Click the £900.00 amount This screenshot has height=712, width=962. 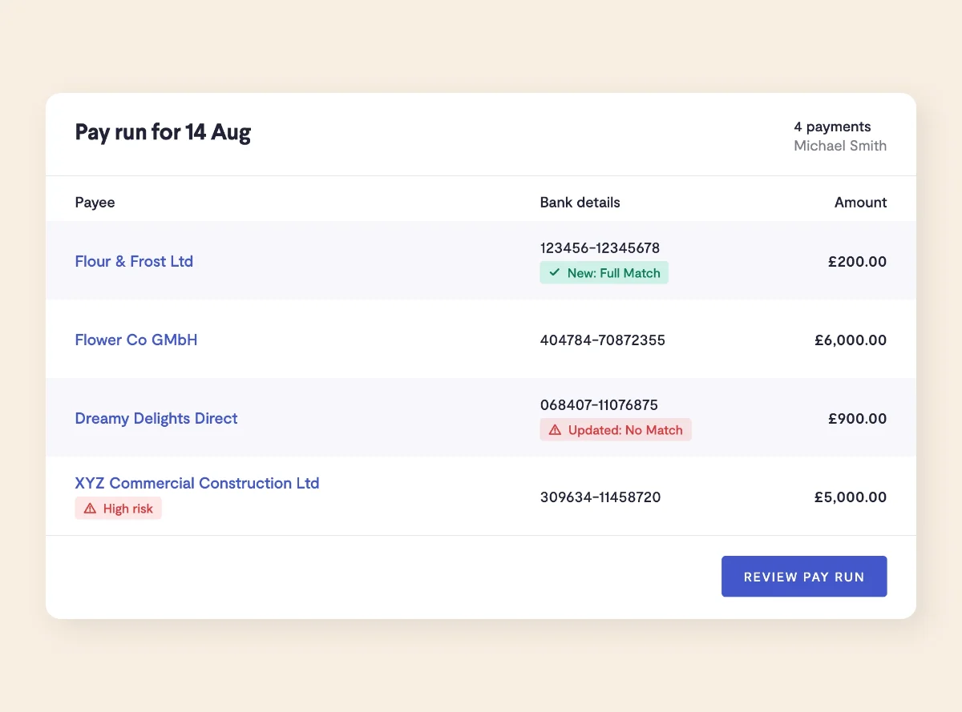858,419
